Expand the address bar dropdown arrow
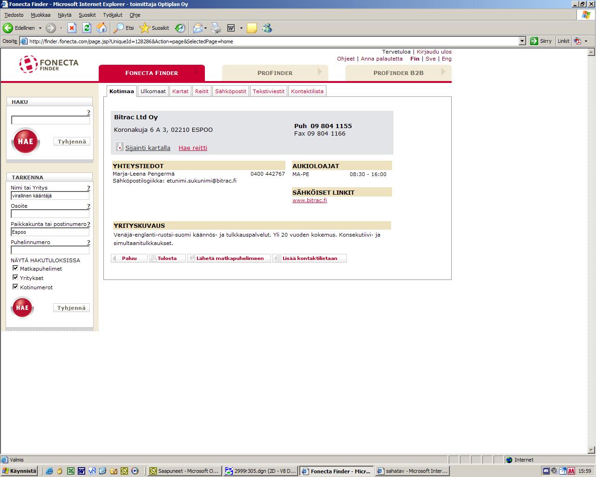Viewport: 596px width, 477px height. (x=522, y=41)
